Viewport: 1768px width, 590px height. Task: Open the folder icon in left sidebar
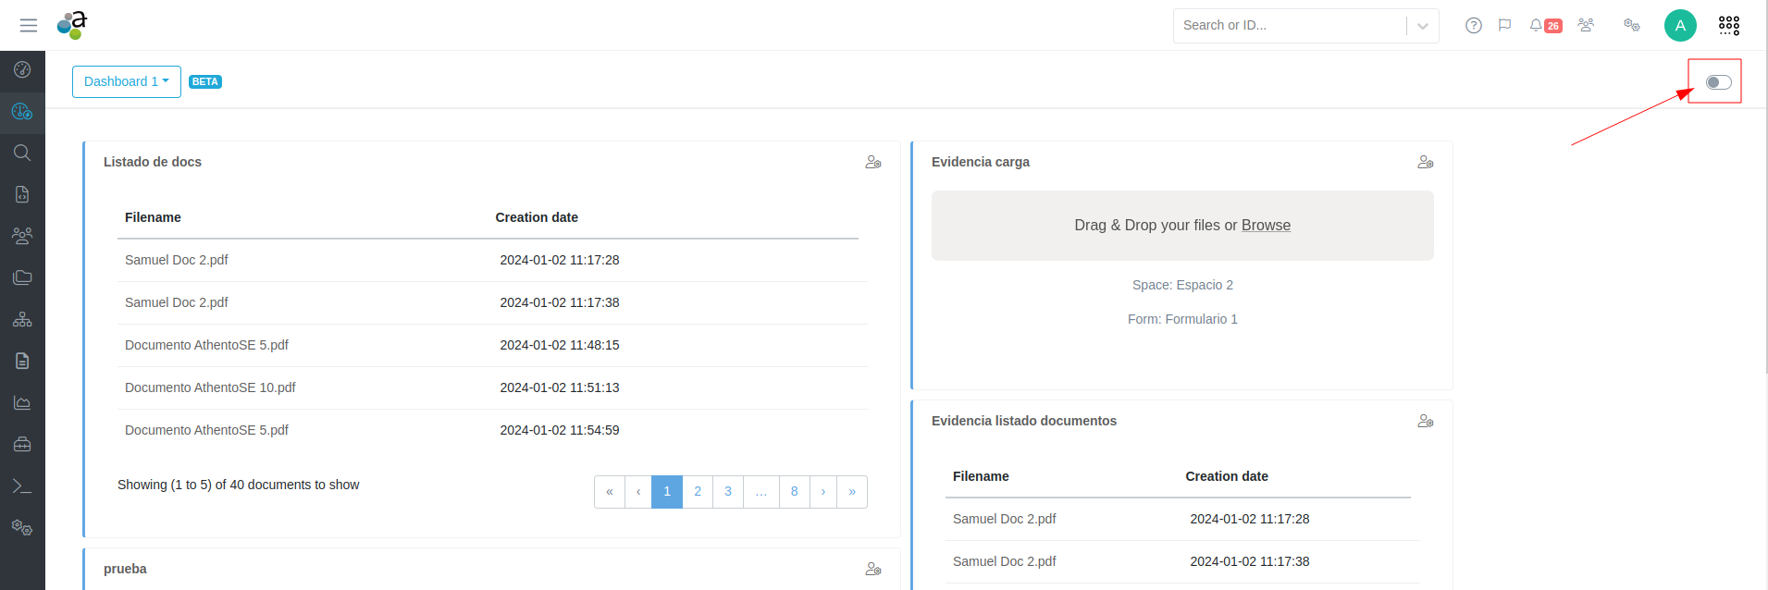pyautogui.click(x=22, y=277)
